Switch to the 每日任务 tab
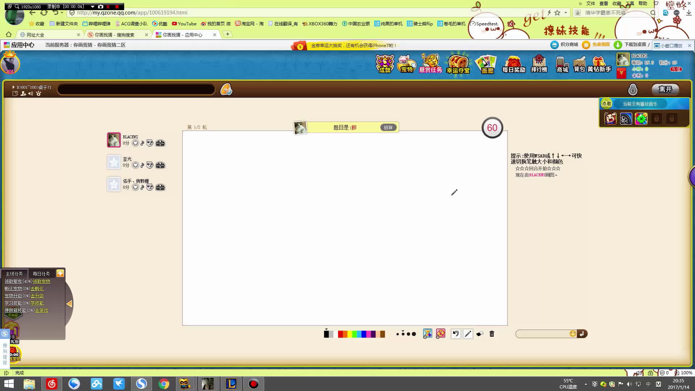 pyautogui.click(x=41, y=274)
